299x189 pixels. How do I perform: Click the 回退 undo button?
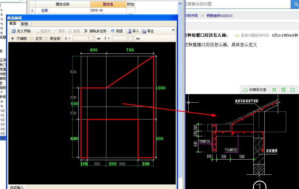117,31
